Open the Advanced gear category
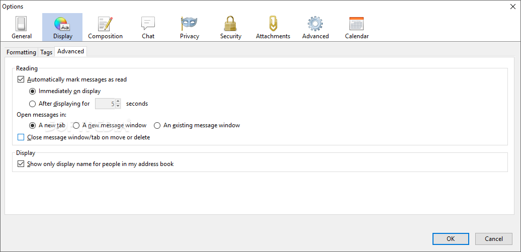521x252 pixels. click(315, 28)
